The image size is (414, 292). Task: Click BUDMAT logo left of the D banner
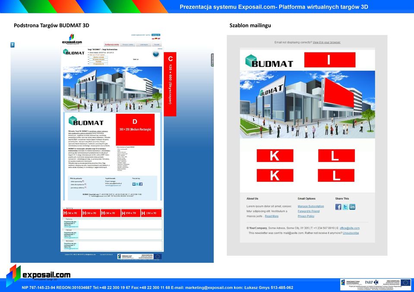pos(86,121)
